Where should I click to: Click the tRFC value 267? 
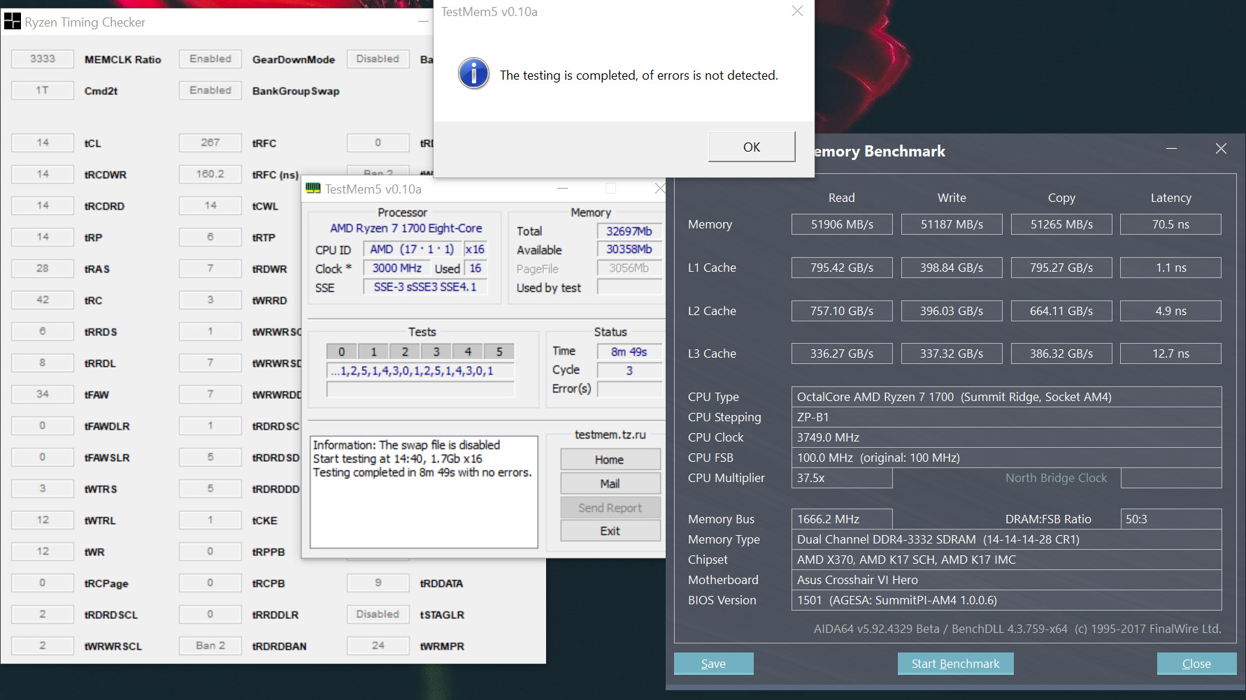click(210, 143)
